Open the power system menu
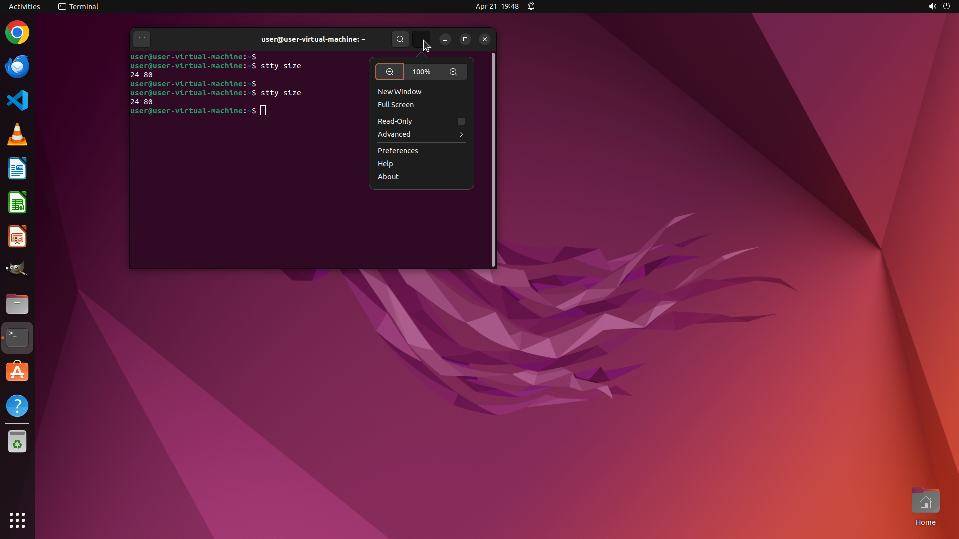Screen dimensions: 959x539 [x=946, y=6]
